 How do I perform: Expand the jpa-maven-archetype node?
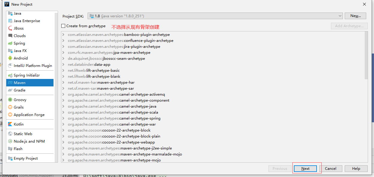pos(63,53)
